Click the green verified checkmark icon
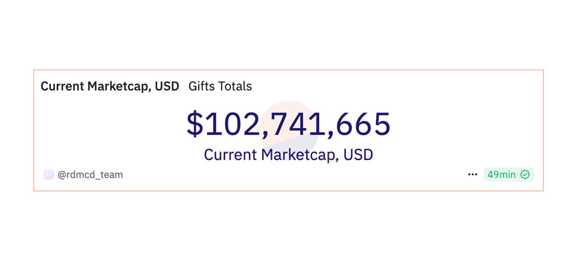 [525, 174]
